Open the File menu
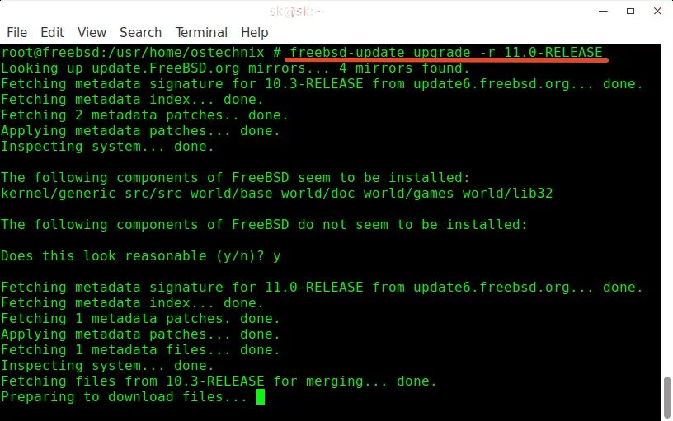 [x=16, y=33]
